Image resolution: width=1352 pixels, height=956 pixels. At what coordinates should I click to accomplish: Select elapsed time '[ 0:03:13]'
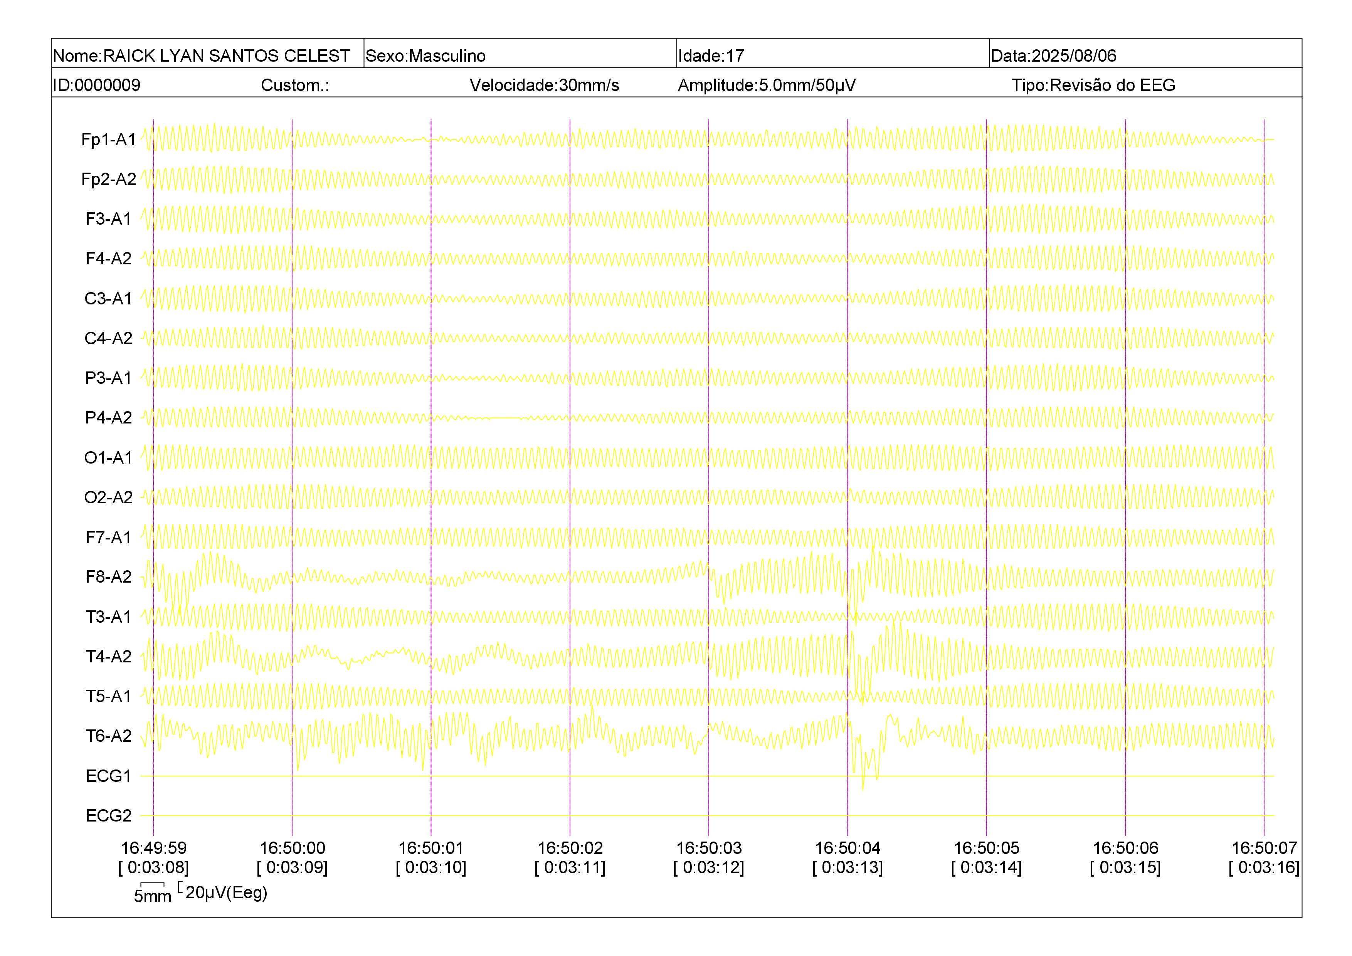(x=848, y=868)
